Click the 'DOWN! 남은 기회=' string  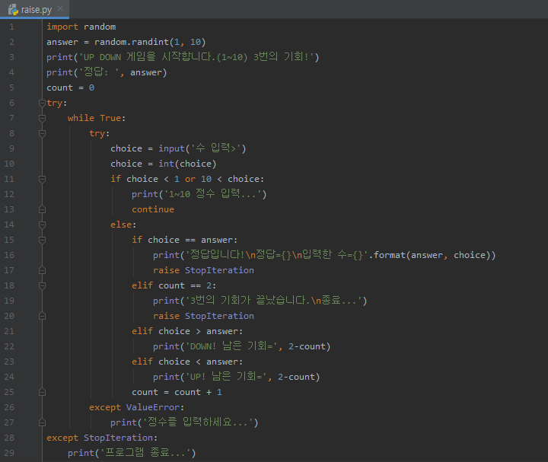[x=231, y=346]
